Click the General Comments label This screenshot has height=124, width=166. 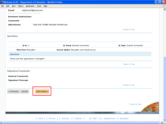coord(18,76)
